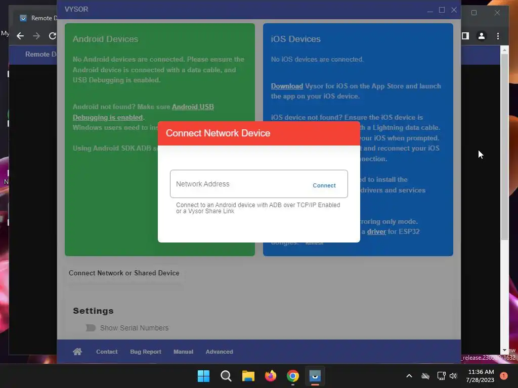Click the Connect button in dialog
This screenshot has width=518, height=388.
click(x=324, y=185)
